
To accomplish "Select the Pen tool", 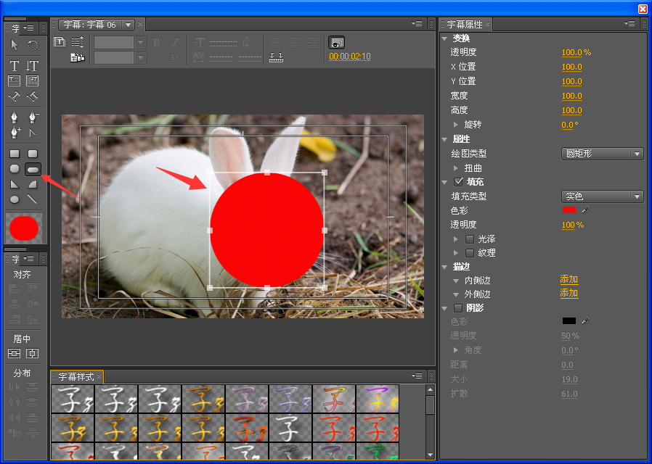I will click(14, 117).
